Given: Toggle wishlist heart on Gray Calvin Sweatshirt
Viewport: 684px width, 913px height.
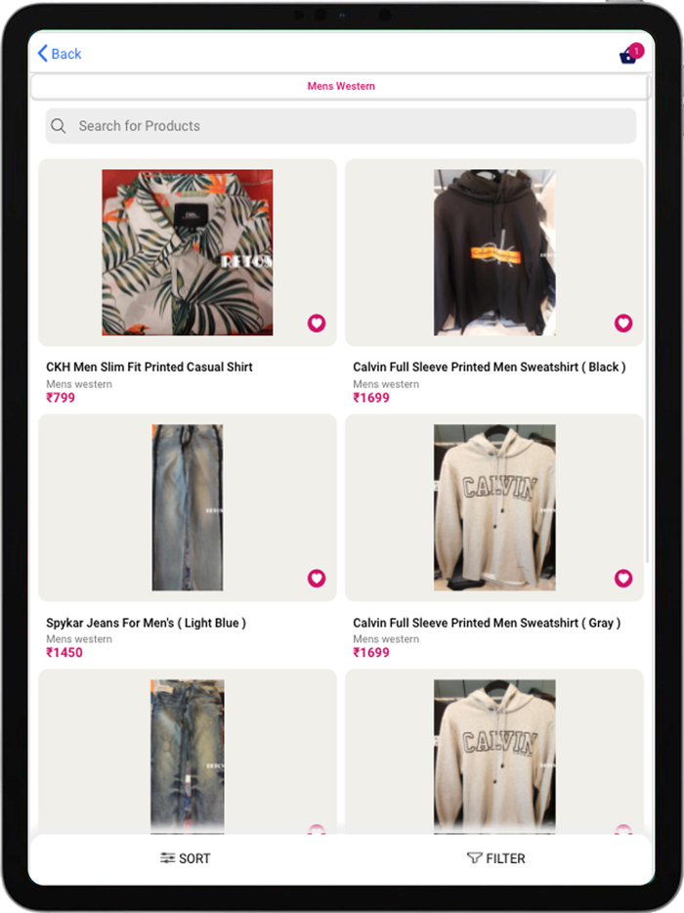Looking at the screenshot, I should coord(623,578).
